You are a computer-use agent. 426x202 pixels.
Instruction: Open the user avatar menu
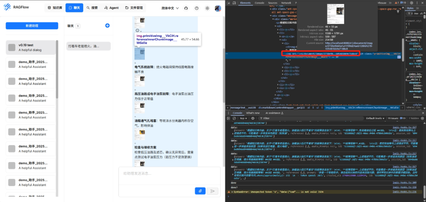(x=218, y=8)
